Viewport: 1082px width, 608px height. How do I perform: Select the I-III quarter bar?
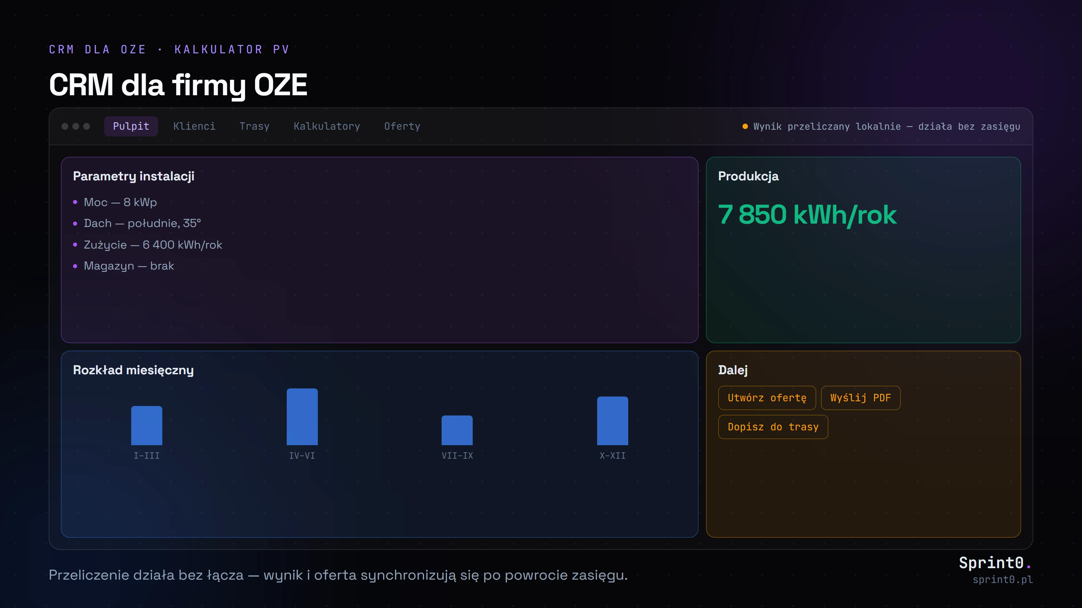click(147, 426)
